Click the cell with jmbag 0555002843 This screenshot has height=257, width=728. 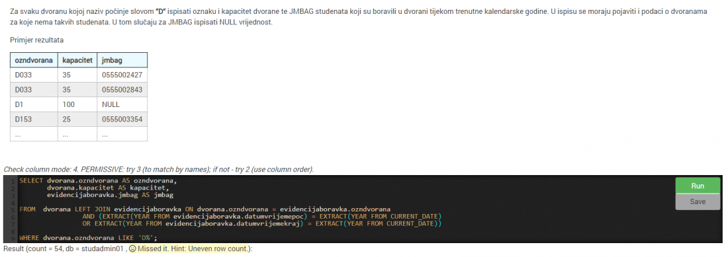pyautogui.click(x=122, y=89)
